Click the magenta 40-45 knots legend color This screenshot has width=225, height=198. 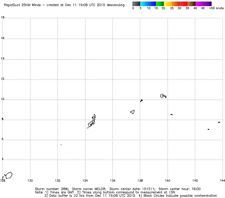(199, 4)
